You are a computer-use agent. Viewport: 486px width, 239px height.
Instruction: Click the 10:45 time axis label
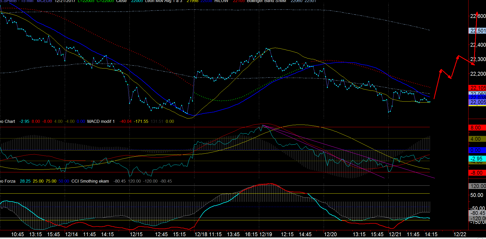[17, 234]
